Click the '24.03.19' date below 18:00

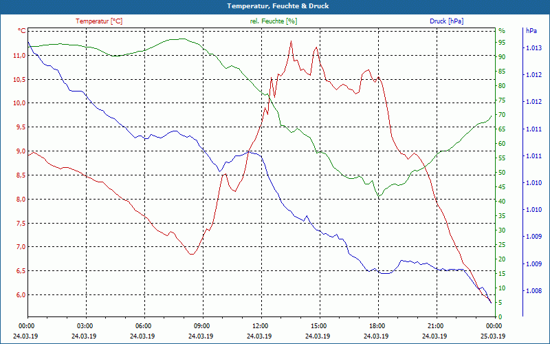(376, 336)
